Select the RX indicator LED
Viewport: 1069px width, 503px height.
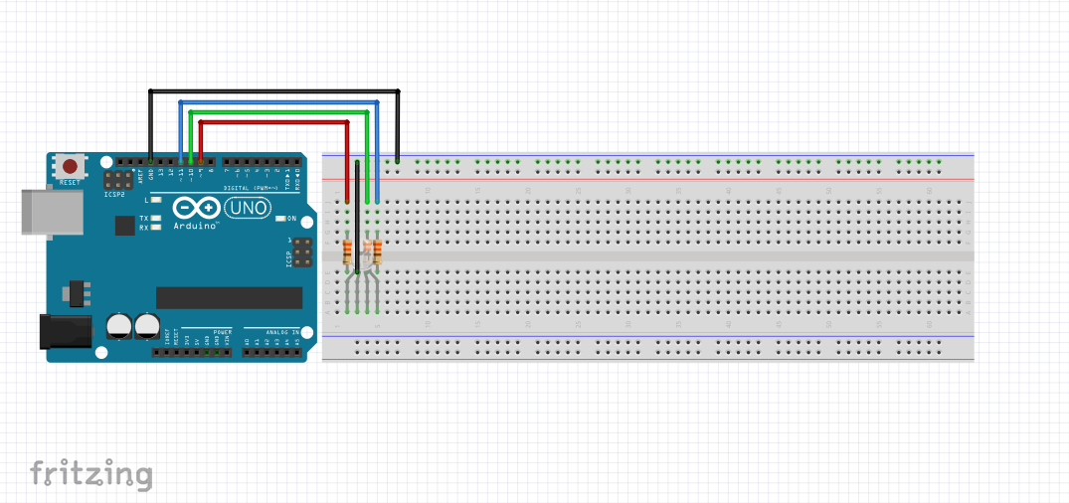pos(156,228)
